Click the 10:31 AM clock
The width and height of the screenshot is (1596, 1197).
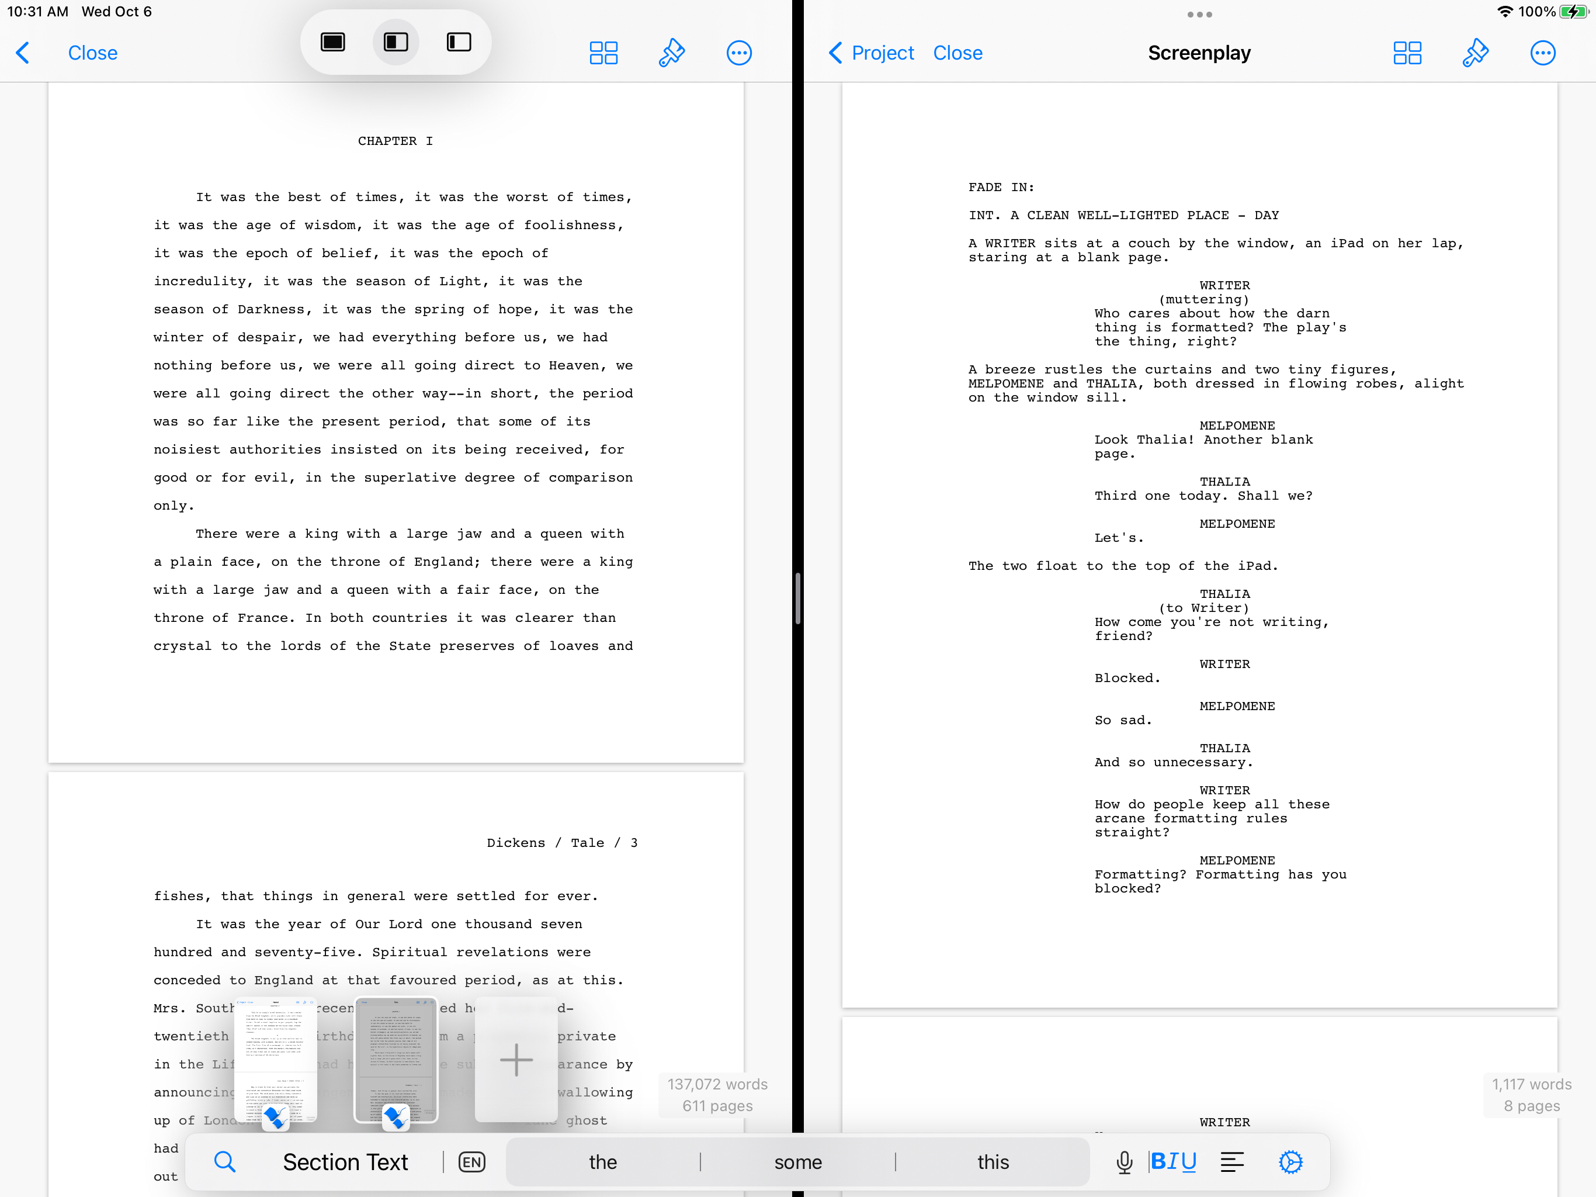coord(37,12)
